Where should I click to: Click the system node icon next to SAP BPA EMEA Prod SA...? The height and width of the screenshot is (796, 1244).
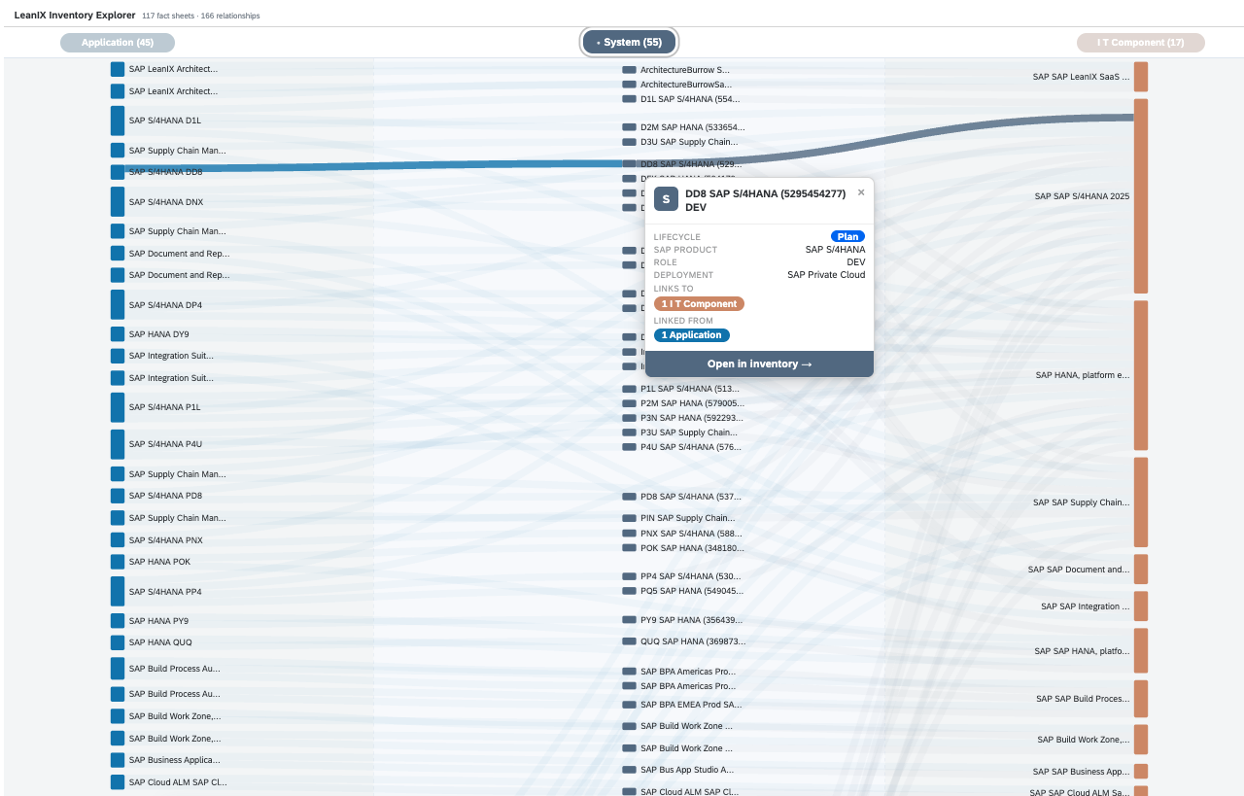[x=629, y=705]
